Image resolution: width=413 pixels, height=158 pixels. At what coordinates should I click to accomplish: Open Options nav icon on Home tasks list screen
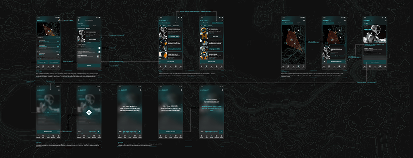click(221, 66)
